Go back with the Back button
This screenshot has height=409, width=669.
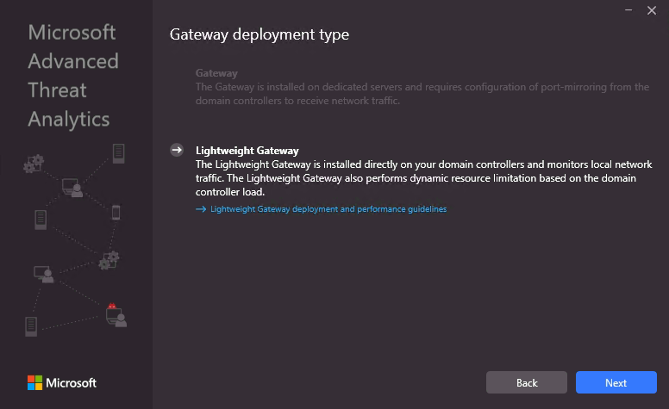coord(527,382)
